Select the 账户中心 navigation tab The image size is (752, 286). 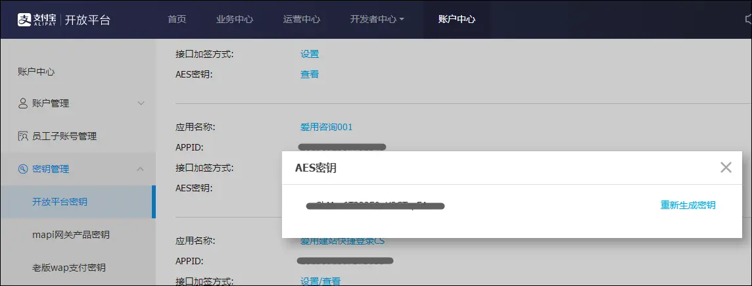pyautogui.click(x=456, y=19)
